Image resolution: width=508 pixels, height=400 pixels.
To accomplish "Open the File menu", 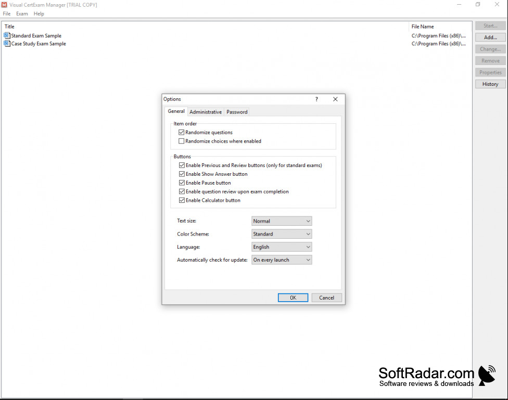I will [x=6, y=14].
